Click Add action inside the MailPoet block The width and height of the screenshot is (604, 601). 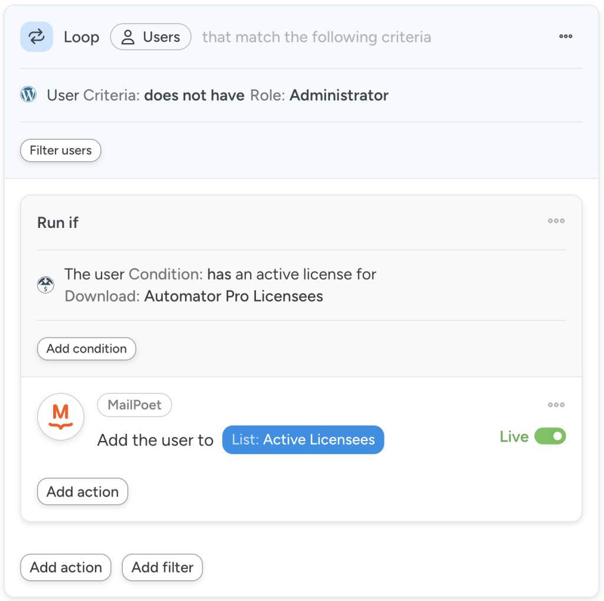[82, 491]
